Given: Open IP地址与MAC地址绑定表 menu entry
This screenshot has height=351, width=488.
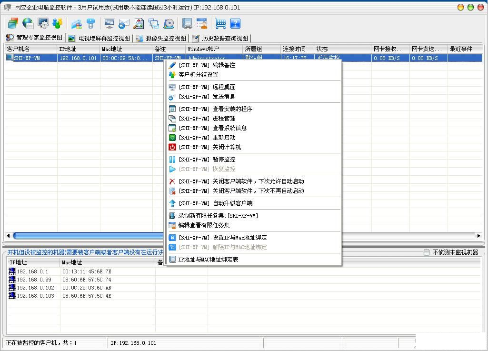Looking at the screenshot, I should pyautogui.click(x=208, y=260).
